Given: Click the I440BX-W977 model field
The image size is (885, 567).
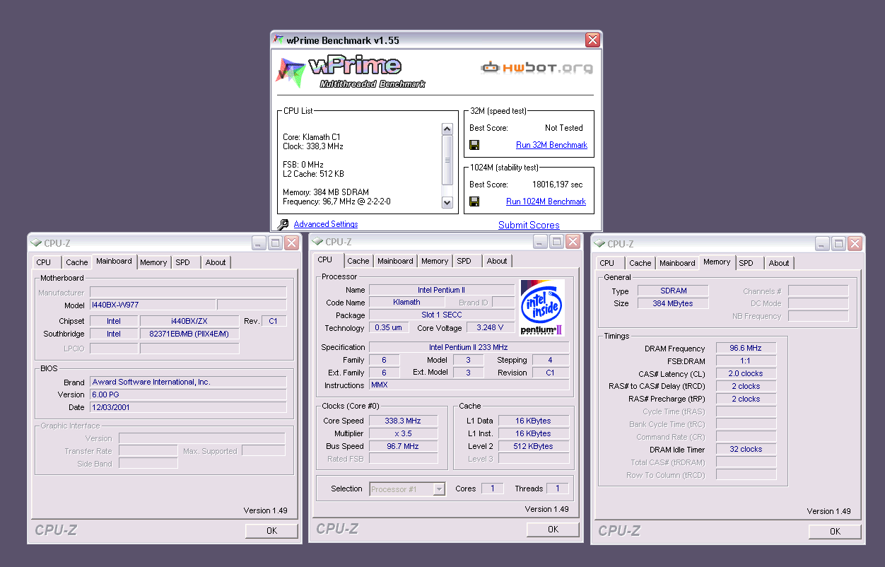Looking at the screenshot, I should click(152, 305).
